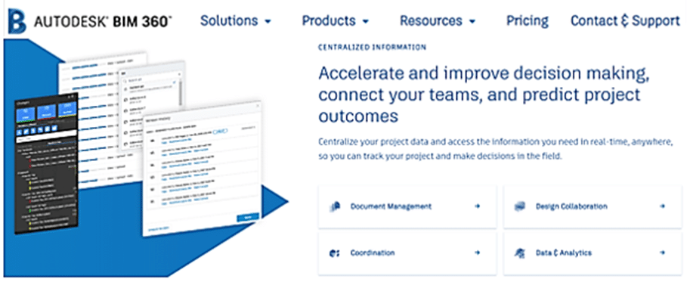Expand the Products dropdown menu

click(335, 20)
